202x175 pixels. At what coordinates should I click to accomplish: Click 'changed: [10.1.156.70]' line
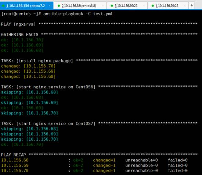click(x=28, y=66)
